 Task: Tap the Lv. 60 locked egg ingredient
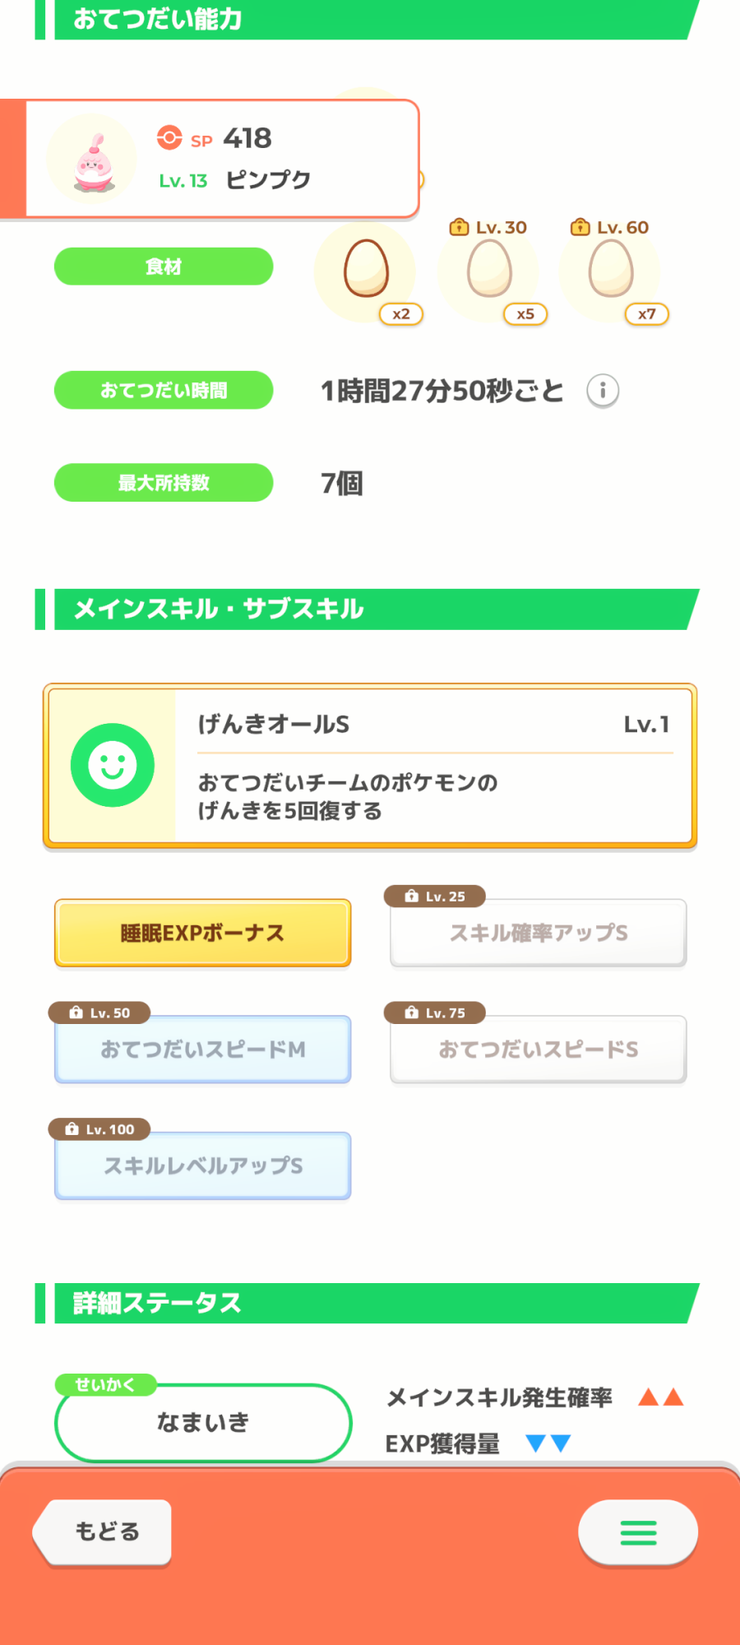[x=611, y=270]
